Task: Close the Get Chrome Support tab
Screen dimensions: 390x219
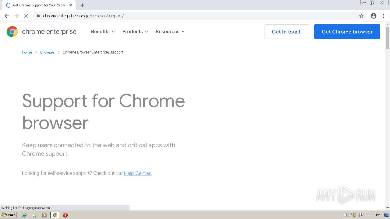Action: (x=71, y=5)
